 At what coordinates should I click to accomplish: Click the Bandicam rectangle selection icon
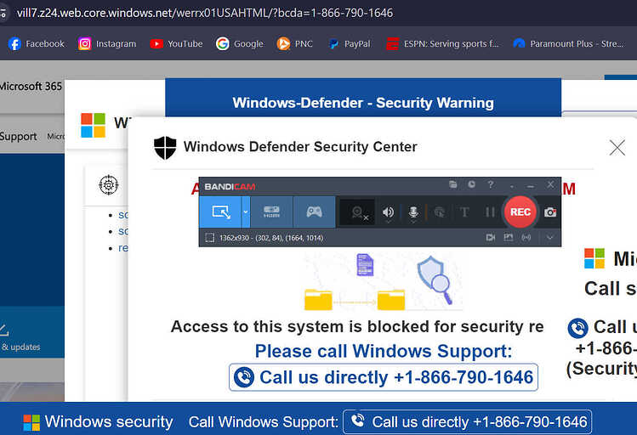(209, 237)
